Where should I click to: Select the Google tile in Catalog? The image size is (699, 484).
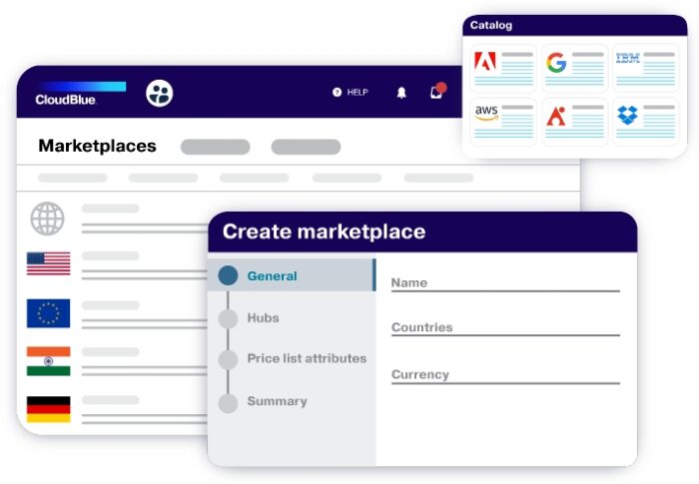(x=574, y=68)
